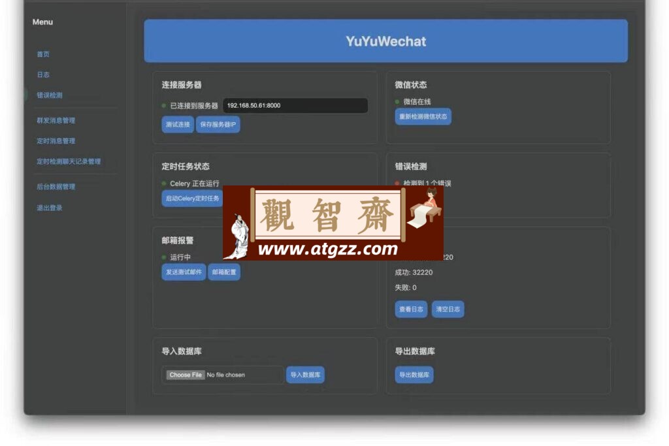Click the 导入数据库 button
The height and width of the screenshot is (446, 669).
tap(305, 375)
